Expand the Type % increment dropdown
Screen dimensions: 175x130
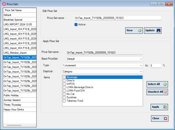pyautogui.click(x=102, y=65)
